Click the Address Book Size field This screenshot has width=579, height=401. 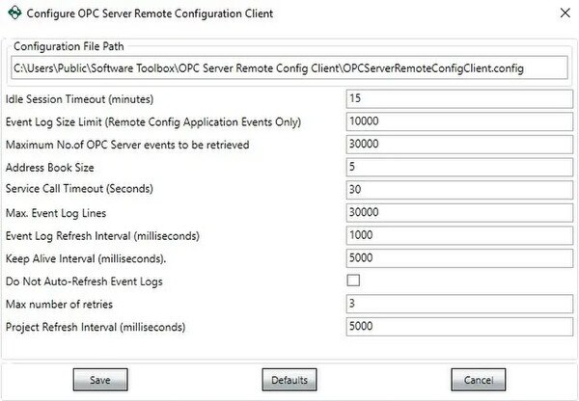(459, 167)
